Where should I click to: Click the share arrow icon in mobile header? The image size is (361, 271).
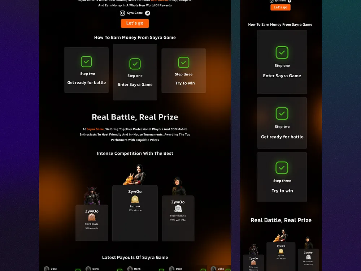(289, 1)
